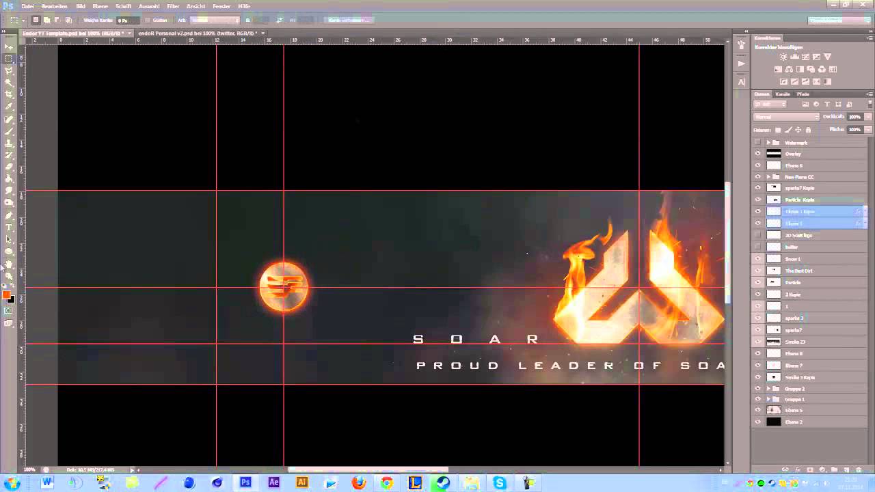Show the 2D Soar logo layer

(x=757, y=235)
